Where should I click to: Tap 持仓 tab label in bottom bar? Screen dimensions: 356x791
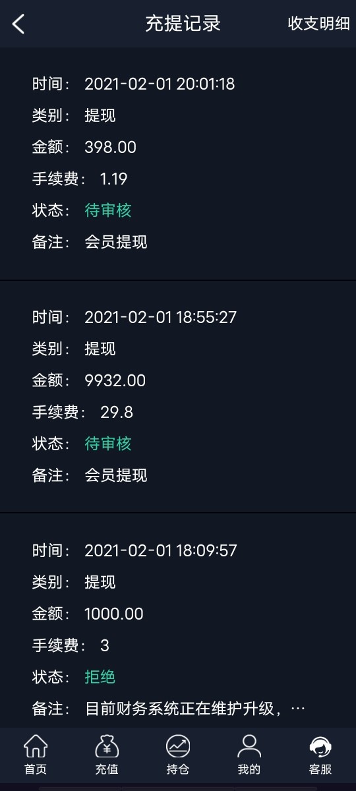(178, 769)
